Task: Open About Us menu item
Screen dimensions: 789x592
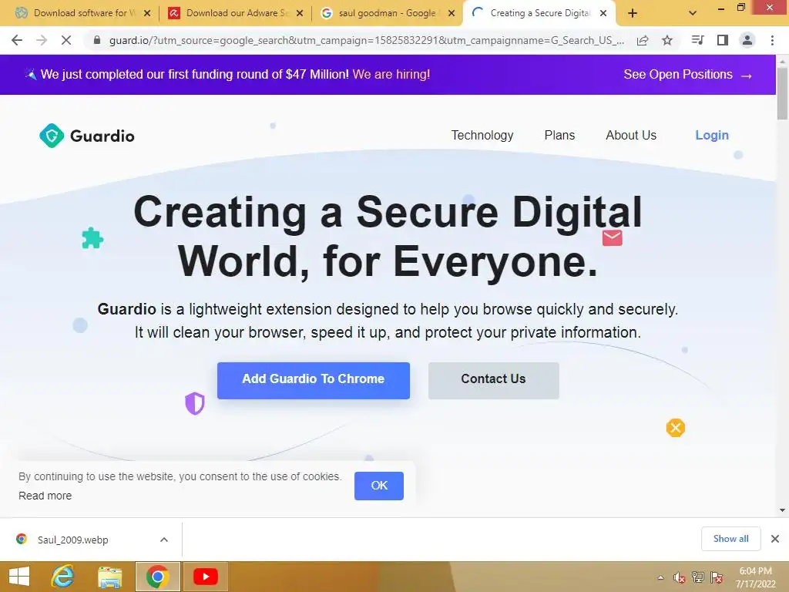Action: pos(631,135)
